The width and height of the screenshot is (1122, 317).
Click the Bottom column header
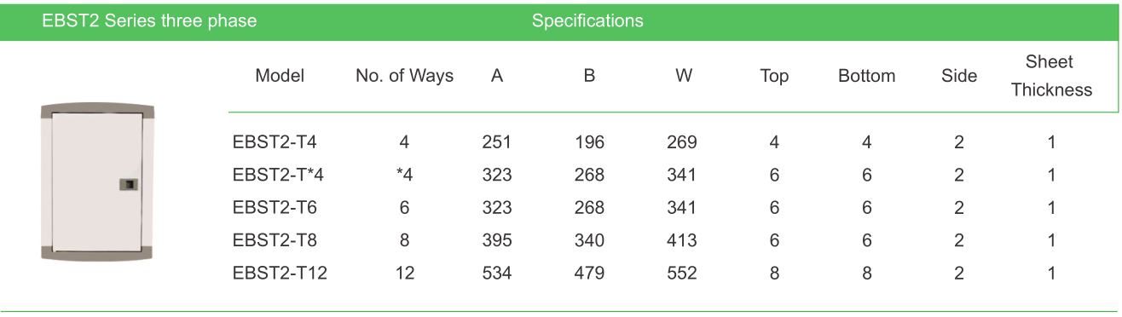(866, 76)
